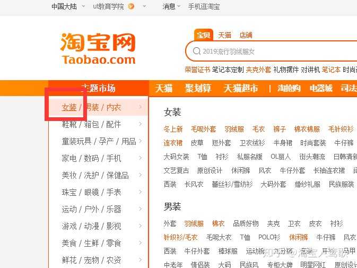Open 原创设计 link
357x268 pixels.
(x=210, y=170)
